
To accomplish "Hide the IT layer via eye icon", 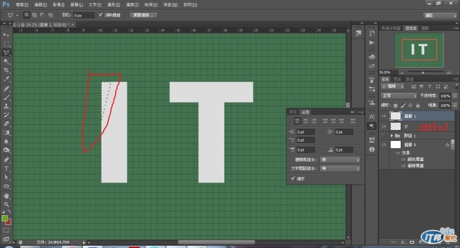I will click(x=384, y=127).
